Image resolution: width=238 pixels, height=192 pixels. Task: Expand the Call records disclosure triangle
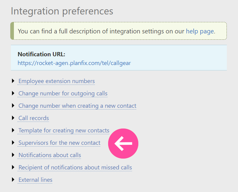click(x=13, y=118)
